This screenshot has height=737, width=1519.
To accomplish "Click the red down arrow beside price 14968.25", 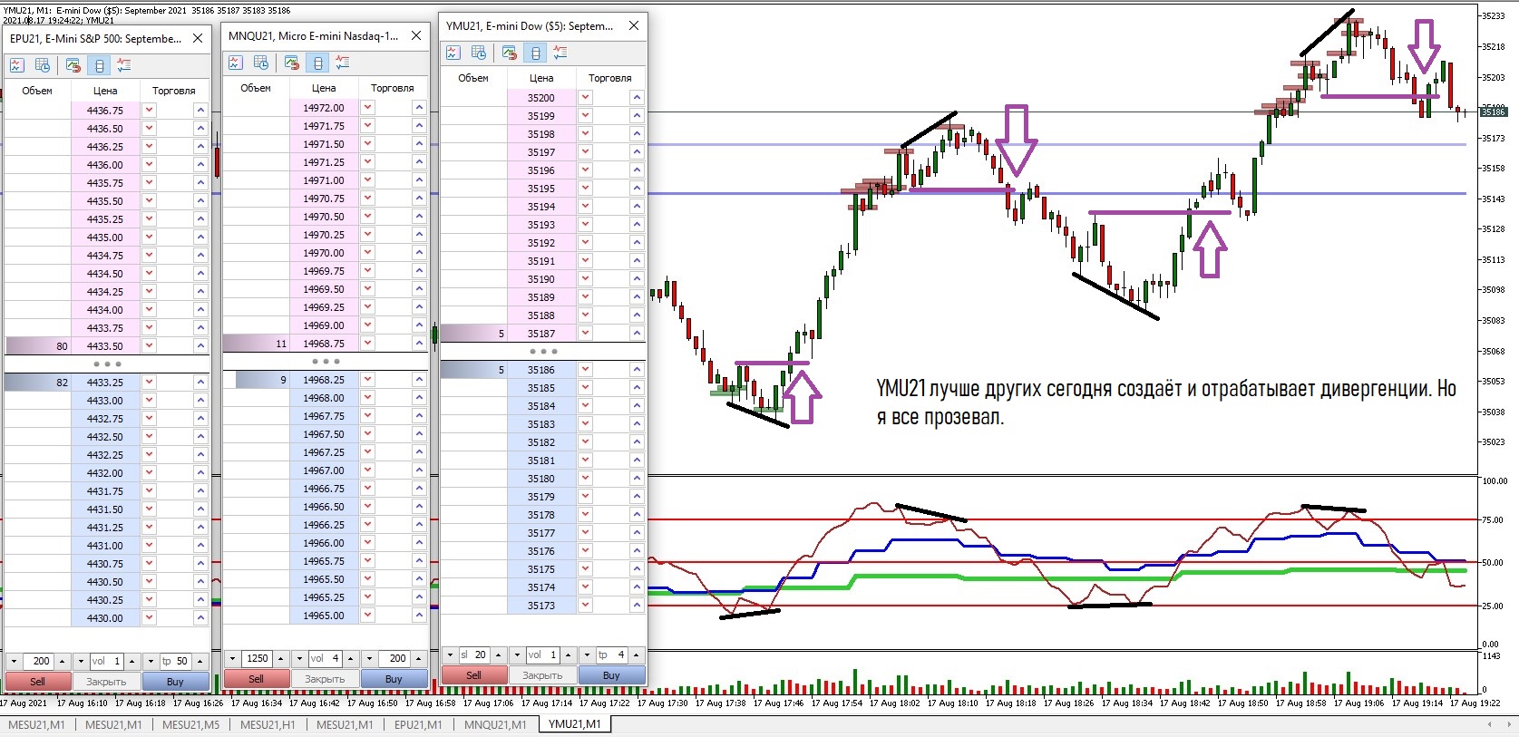I will [x=368, y=379].
